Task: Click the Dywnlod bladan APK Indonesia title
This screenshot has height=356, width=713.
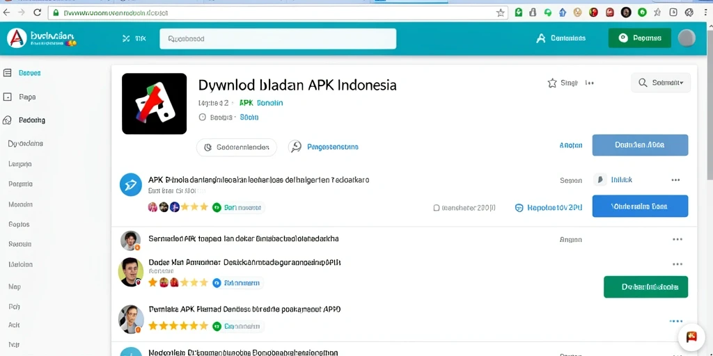Action: click(x=297, y=85)
